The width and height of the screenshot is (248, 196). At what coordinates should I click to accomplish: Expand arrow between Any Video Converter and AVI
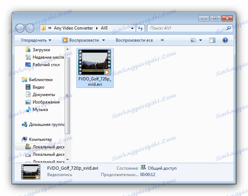click(97, 28)
